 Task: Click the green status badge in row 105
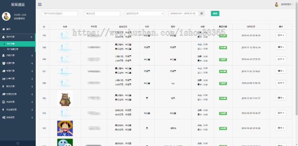223,98
